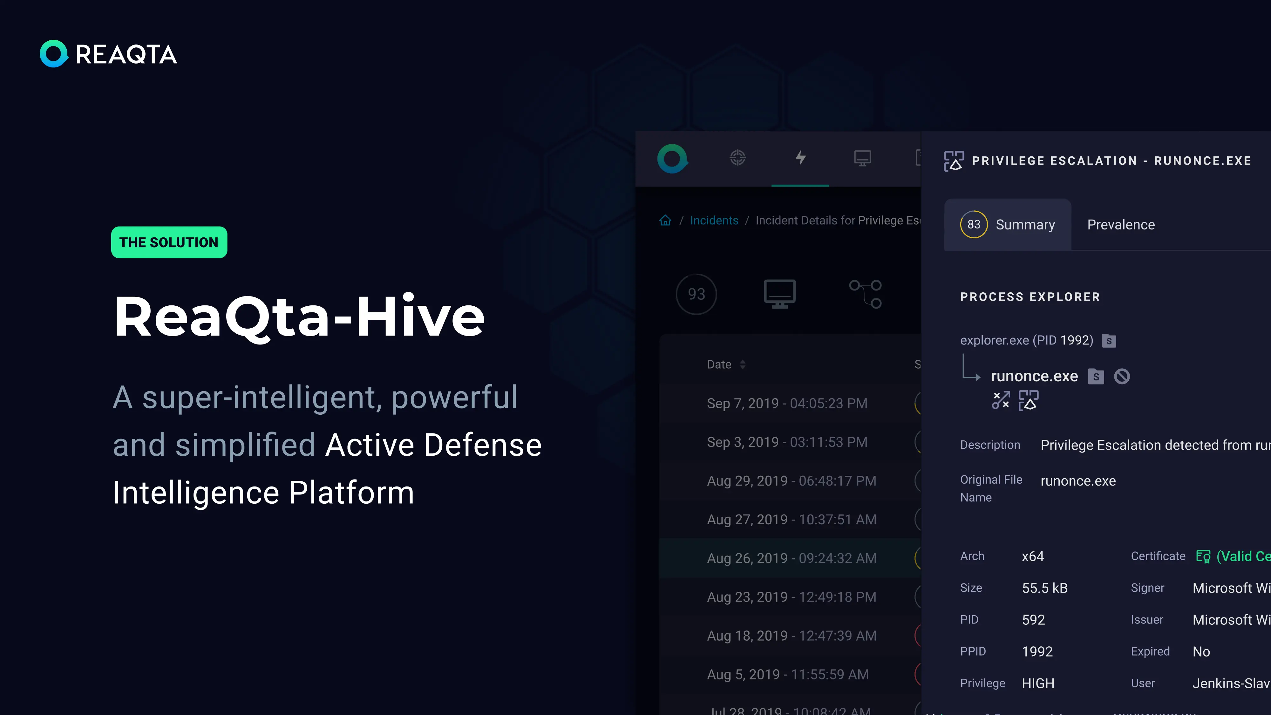Click the ReaQta ring logo in dashboard nav
The image size is (1271, 715).
pyautogui.click(x=672, y=158)
